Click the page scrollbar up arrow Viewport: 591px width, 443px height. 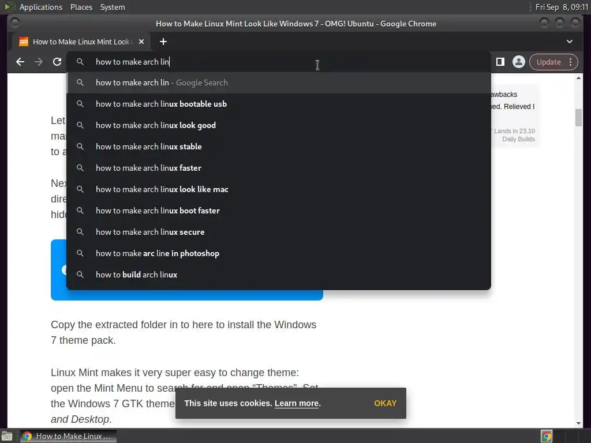tap(578, 78)
